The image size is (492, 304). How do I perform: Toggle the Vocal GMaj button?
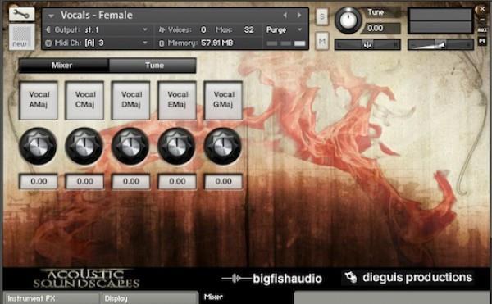(x=223, y=100)
